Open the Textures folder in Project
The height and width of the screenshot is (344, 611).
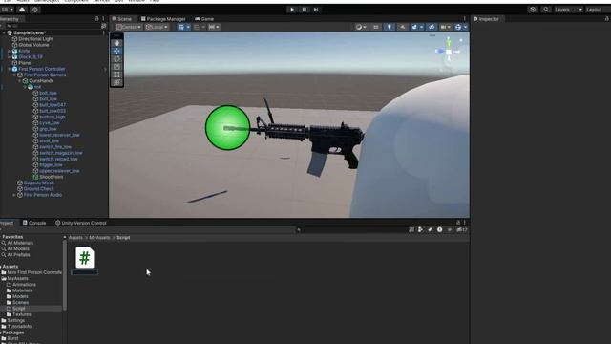click(x=21, y=314)
